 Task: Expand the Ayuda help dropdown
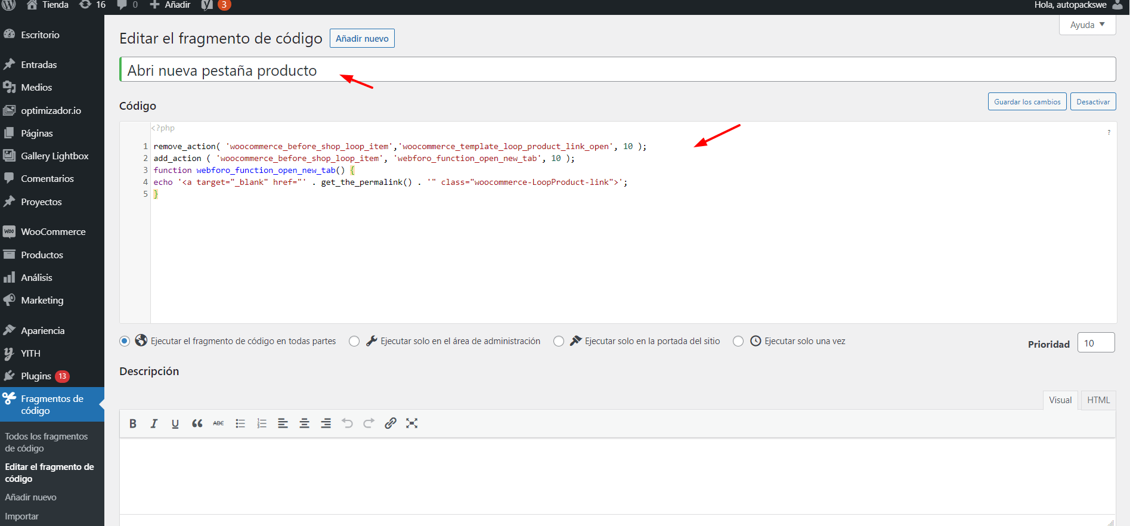[1088, 25]
